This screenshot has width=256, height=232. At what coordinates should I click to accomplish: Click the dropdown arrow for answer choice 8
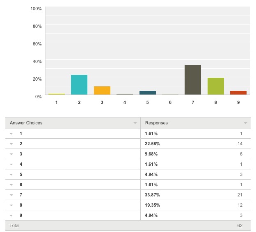(x=11, y=205)
